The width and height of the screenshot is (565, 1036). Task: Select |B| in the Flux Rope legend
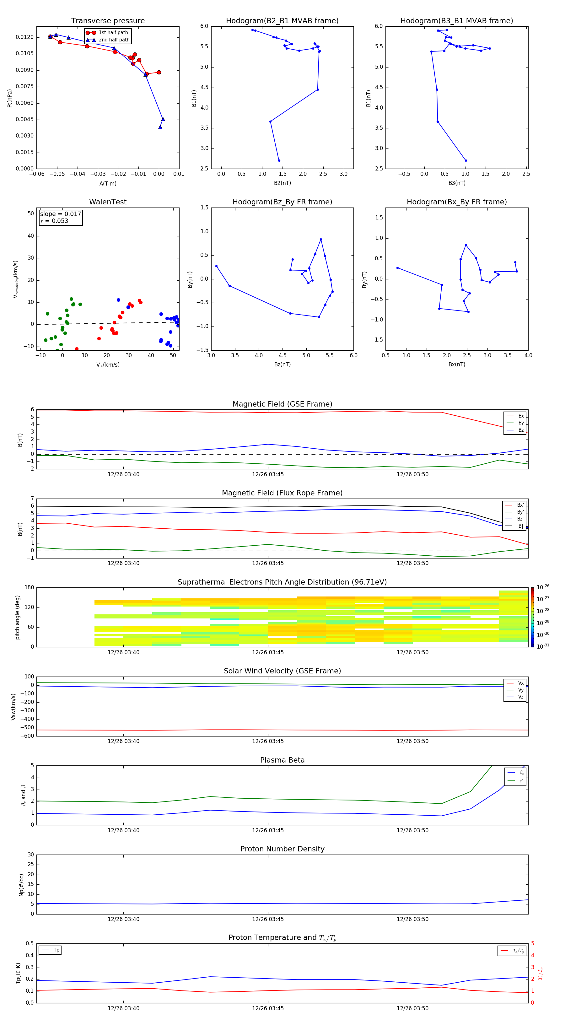point(514,526)
